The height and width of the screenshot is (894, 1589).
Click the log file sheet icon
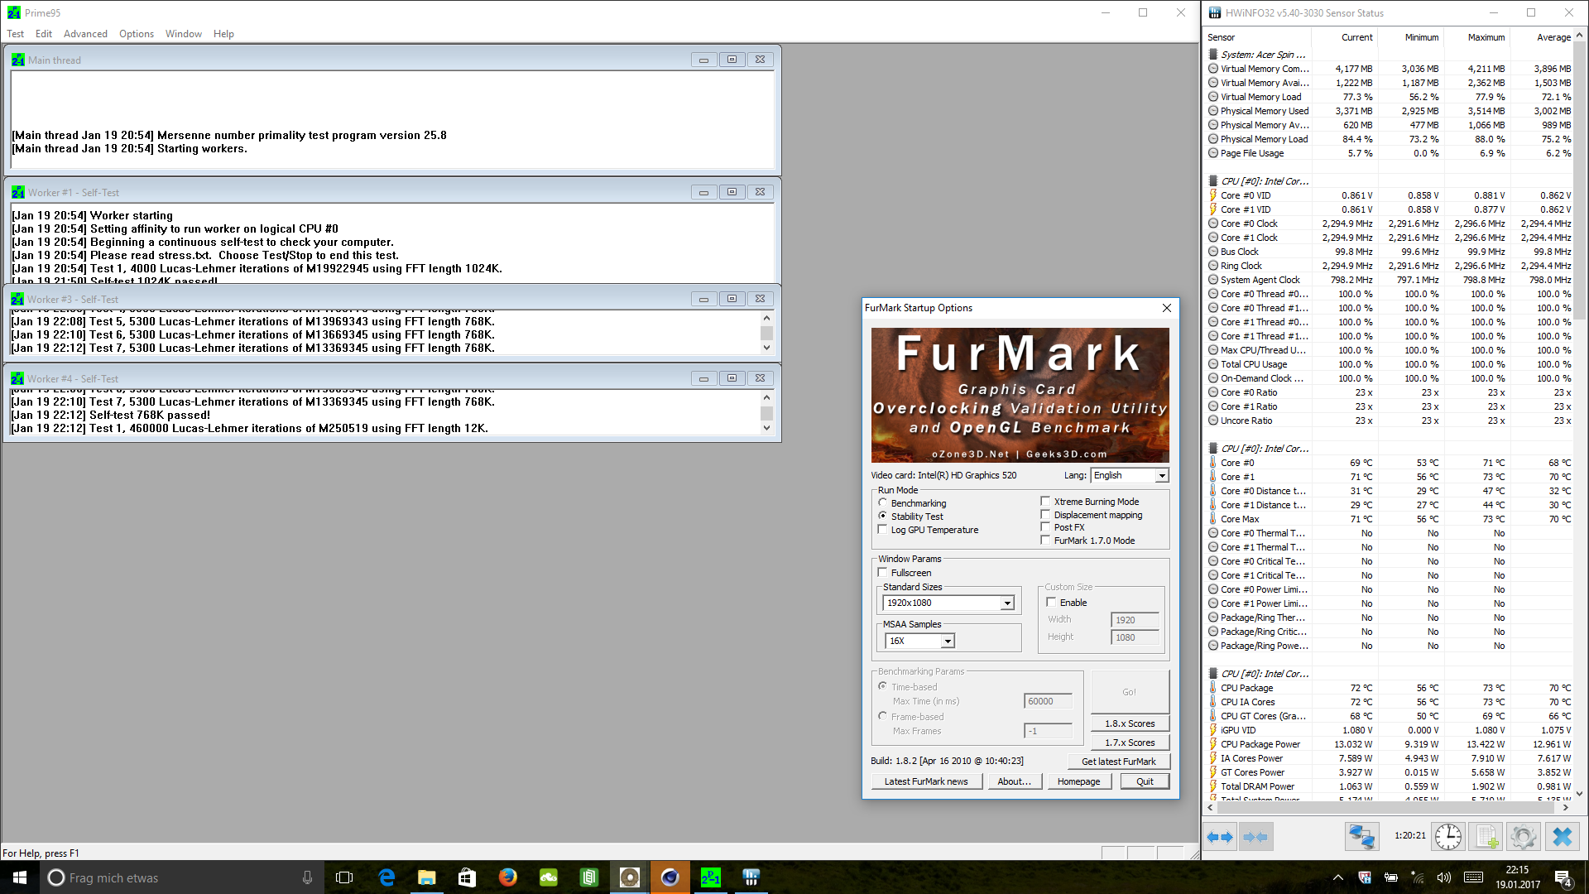click(1486, 837)
